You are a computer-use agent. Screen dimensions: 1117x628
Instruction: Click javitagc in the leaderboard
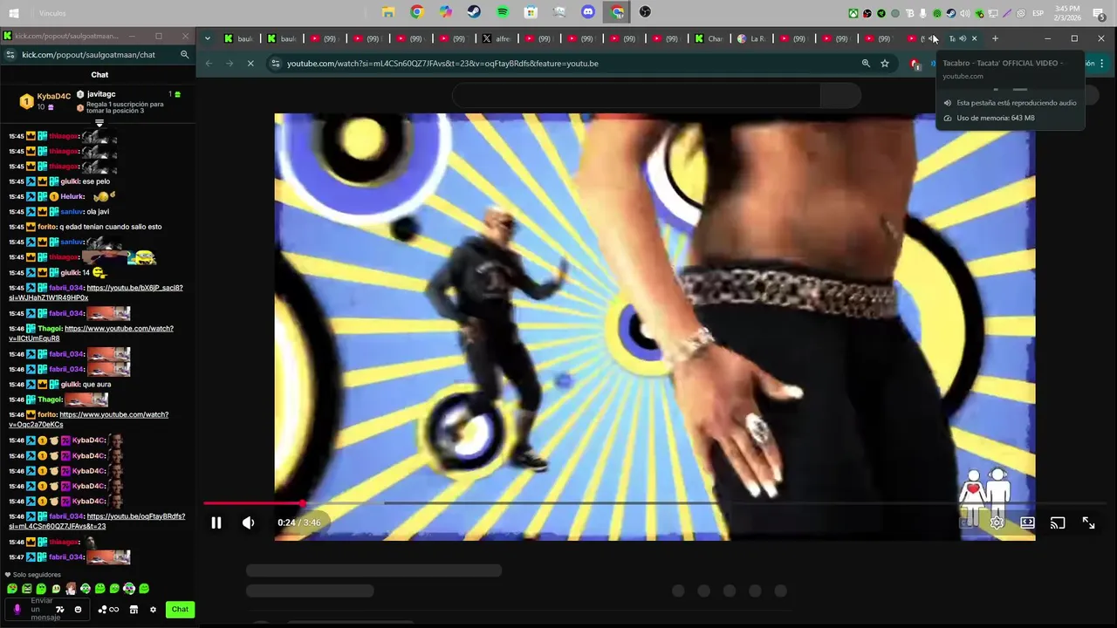(x=101, y=94)
